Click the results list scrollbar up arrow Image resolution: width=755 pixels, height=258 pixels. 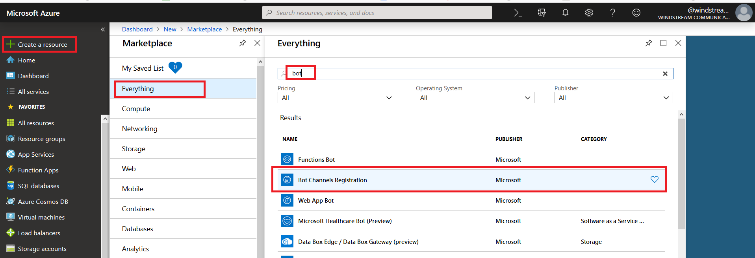[681, 115]
